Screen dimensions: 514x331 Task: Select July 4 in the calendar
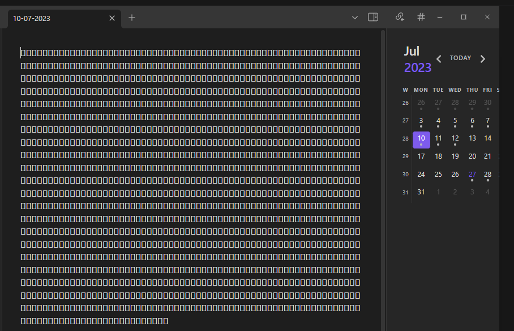click(438, 122)
